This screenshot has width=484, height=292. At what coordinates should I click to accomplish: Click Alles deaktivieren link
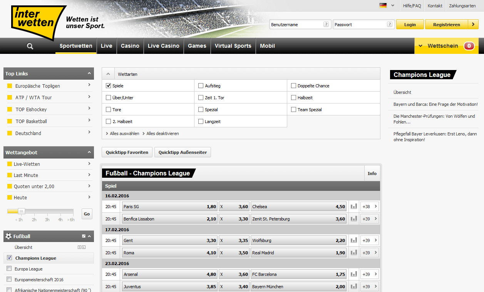point(162,133)
